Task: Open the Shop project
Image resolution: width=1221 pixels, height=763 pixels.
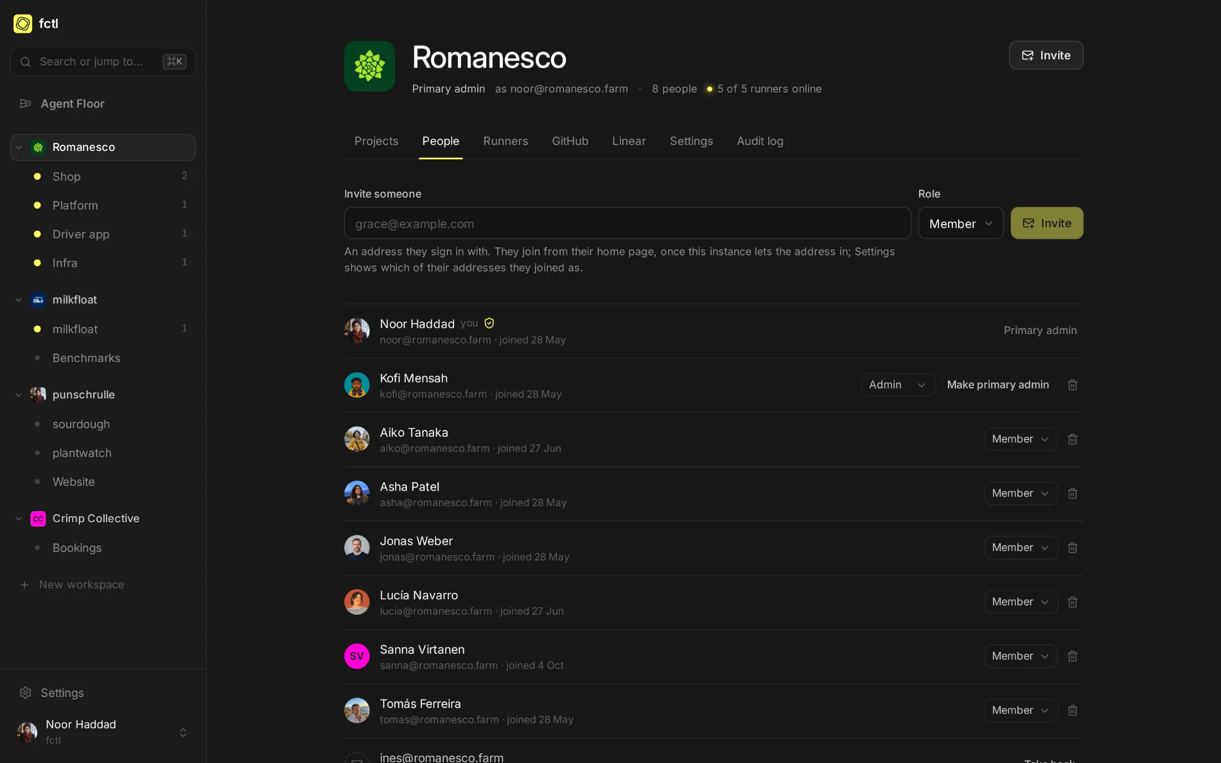Action: point(103,176)
